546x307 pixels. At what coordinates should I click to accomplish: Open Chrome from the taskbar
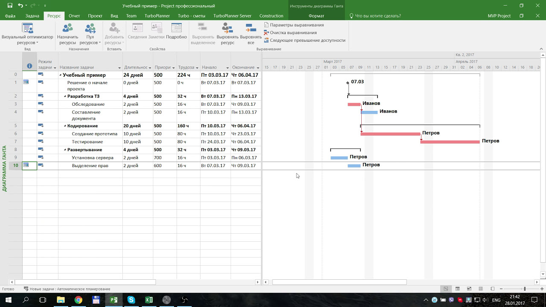78,300
